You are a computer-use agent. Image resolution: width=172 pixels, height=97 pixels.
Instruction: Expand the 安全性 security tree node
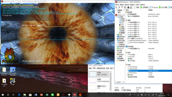pyautogui.click(x=116, y=54)
